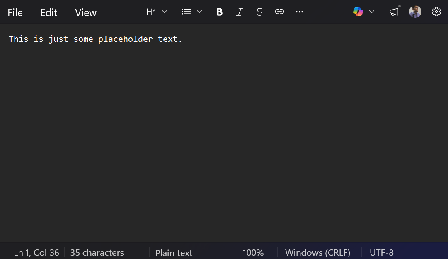Click the colorful Copilot icon
448x259 pixels.
358,12
